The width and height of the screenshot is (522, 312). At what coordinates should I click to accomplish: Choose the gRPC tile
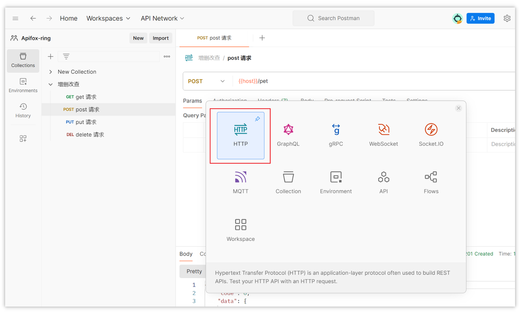pos(336,136)
